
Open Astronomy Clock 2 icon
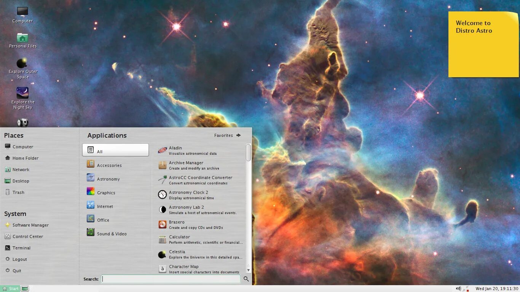pyautogui.click(x=163, y=195)
